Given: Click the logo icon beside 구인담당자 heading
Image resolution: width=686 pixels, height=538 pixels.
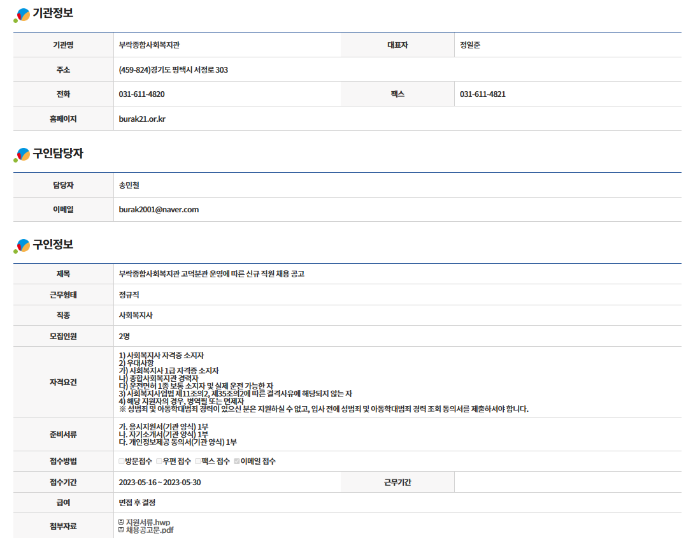Looking at the screenshot, I should coord(22,155).
